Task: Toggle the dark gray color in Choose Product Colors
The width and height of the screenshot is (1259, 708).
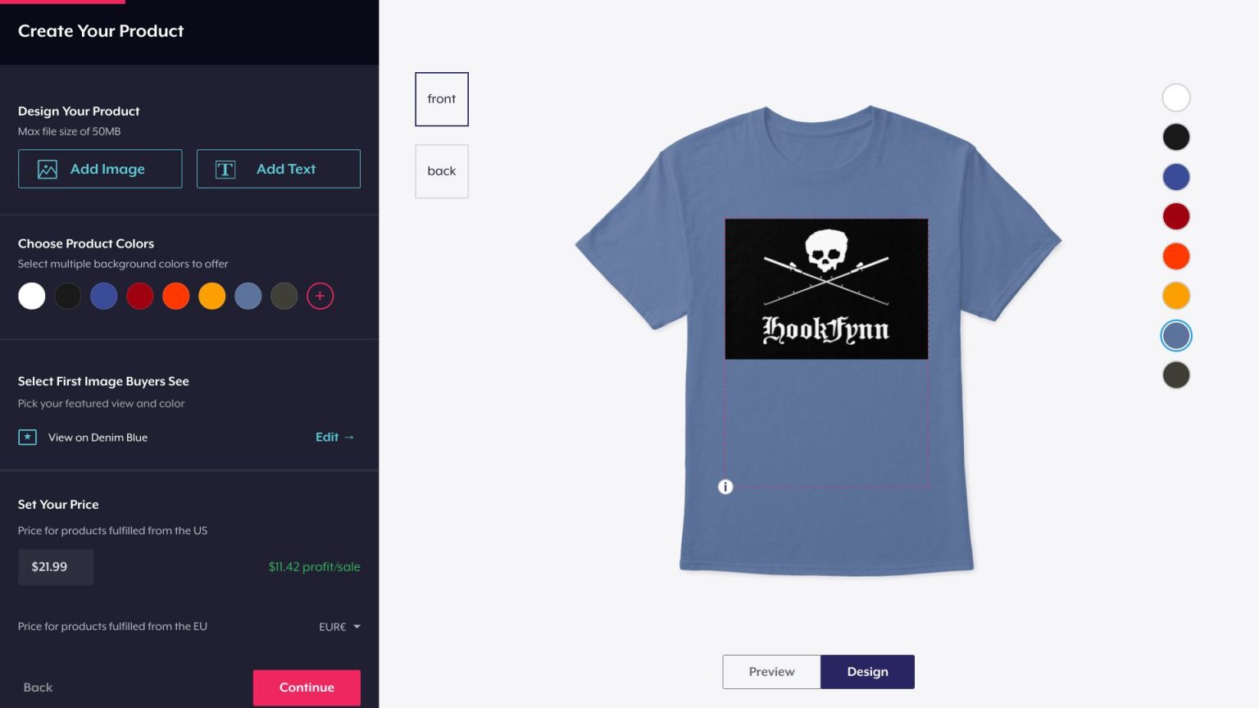Action: (284, 296)
